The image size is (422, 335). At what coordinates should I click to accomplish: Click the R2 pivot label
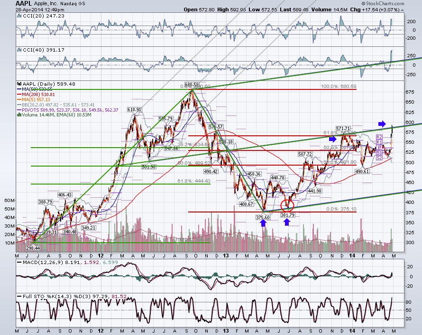[379, 137]
